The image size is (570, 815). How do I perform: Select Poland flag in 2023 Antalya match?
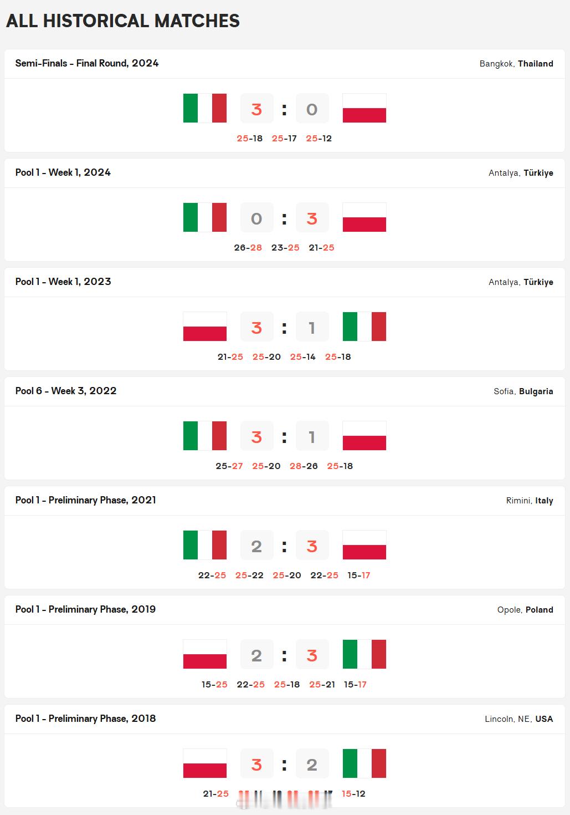tap(205, 327)
